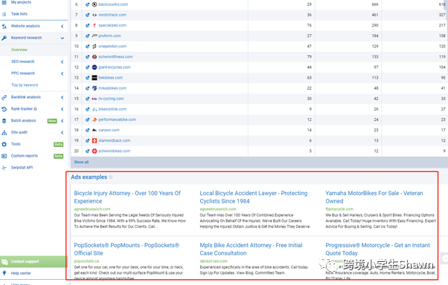Open external link icon for proform.com
Image resolution: width=448 pixels, height=285 pixels.
(87, 36)
